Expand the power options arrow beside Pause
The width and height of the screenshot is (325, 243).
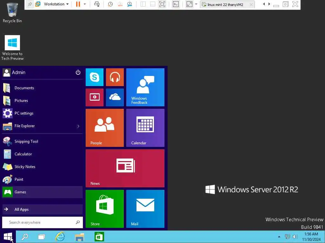click(84, 4)
